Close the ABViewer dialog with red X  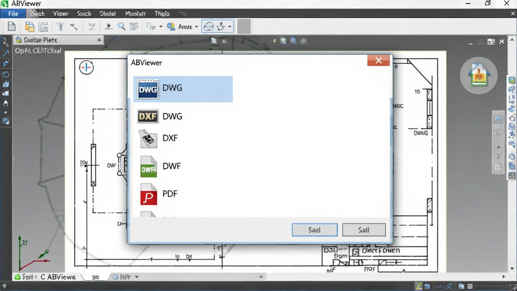[x=378, y=61]
